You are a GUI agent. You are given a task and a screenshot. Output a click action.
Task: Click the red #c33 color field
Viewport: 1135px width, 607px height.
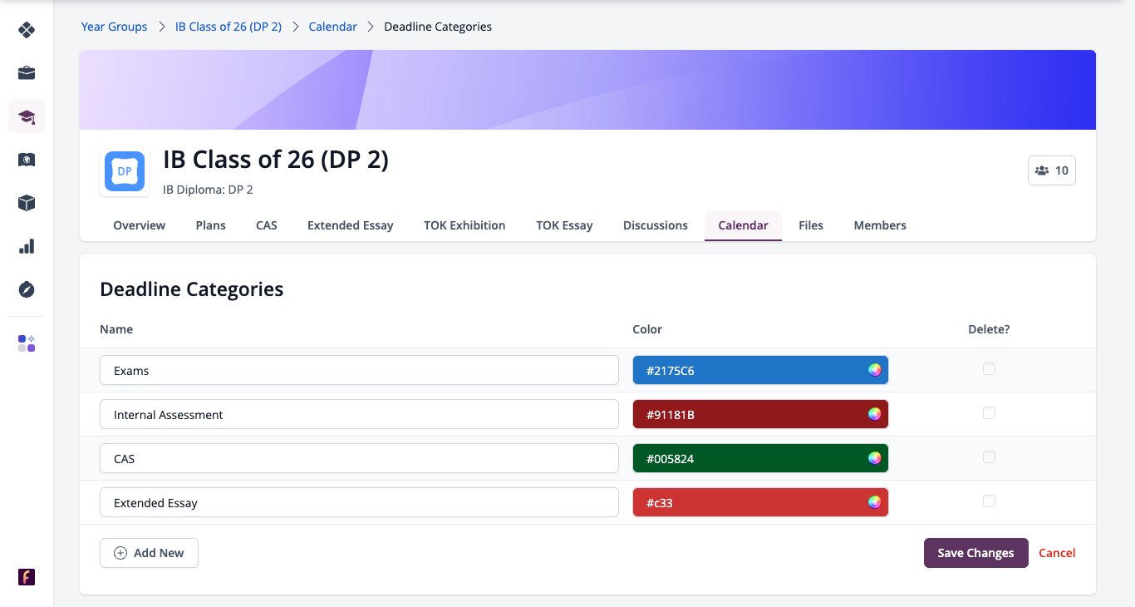click(760, 502)
